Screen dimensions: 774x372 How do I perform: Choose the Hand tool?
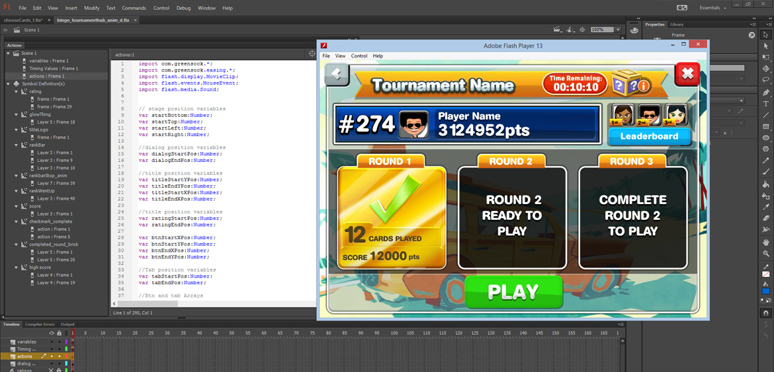point(766,242)
